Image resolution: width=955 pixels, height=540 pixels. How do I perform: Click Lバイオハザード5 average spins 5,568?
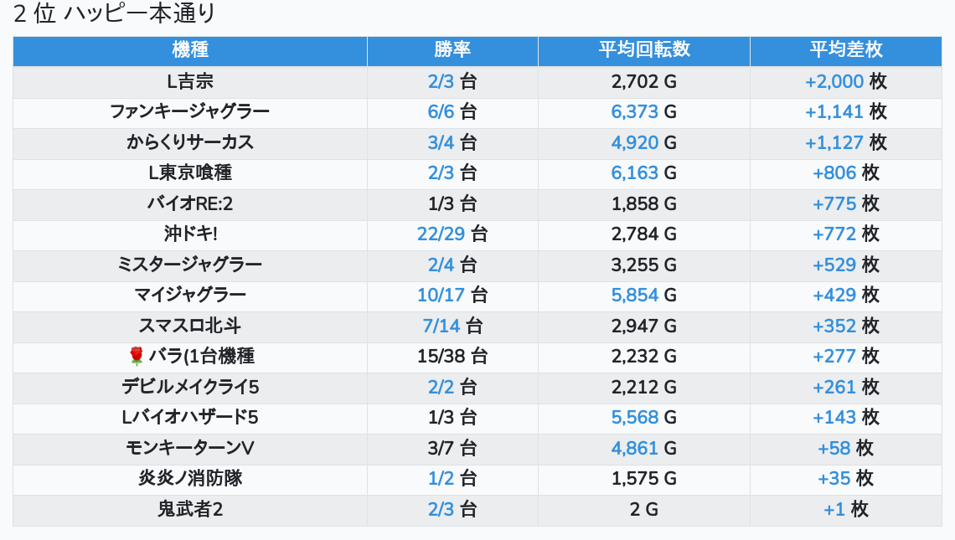coord(635,417)
